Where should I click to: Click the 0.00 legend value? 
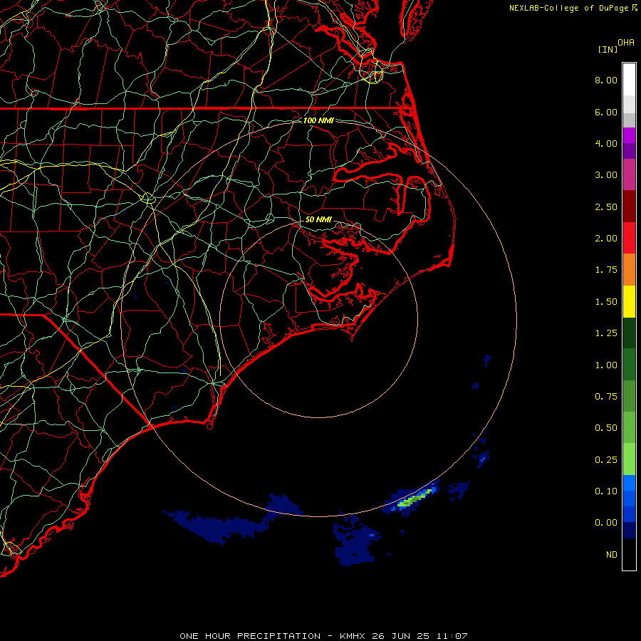pos(606,523)
